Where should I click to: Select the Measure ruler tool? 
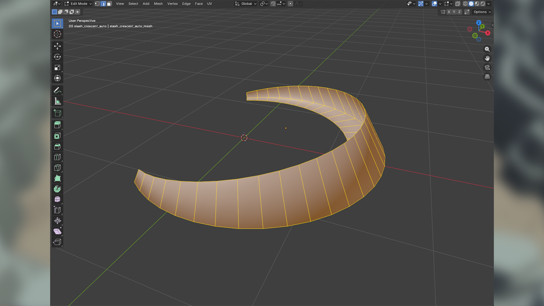tap(57, 101)
